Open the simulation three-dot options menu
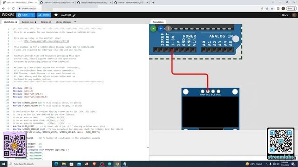 pos(168,29)
